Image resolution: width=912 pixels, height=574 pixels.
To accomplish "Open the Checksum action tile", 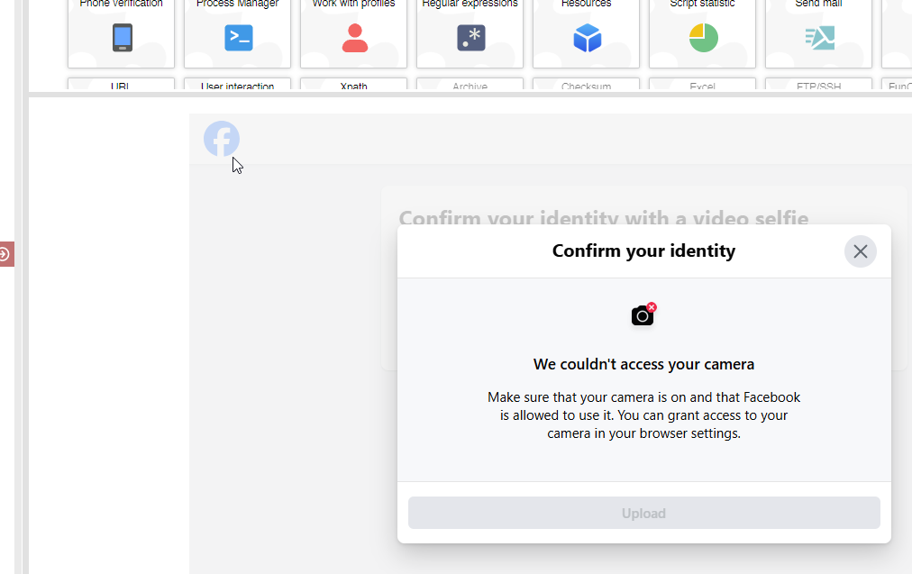I will [586, 86].
